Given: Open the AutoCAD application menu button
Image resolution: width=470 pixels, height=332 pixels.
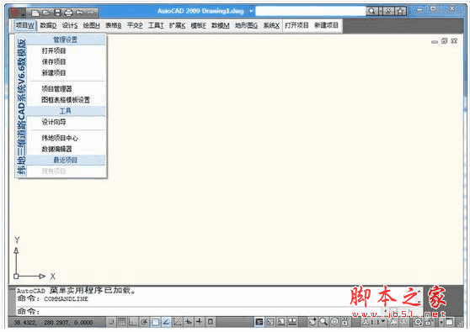Looking at the screenshot, I should click(x=17, y=13).
